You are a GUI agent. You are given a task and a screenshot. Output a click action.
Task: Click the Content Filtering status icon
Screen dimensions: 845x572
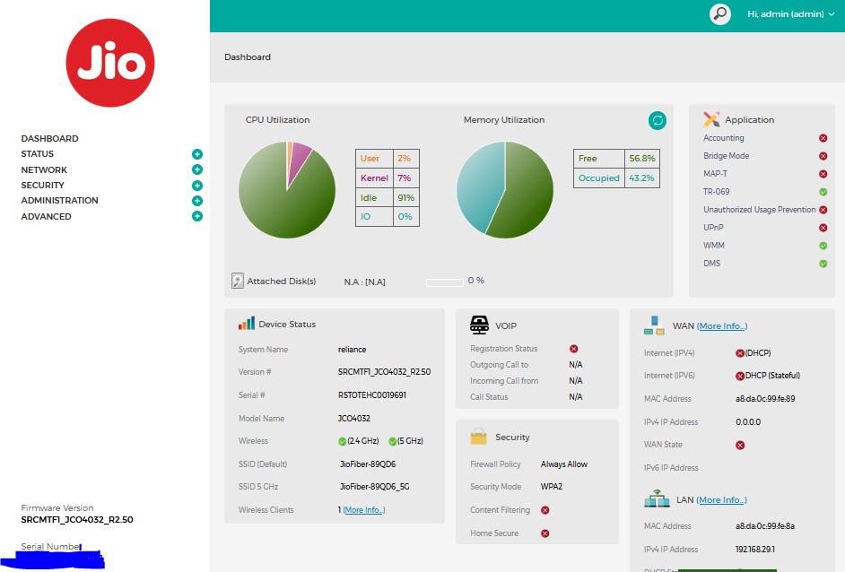click(x=544, y=510)
